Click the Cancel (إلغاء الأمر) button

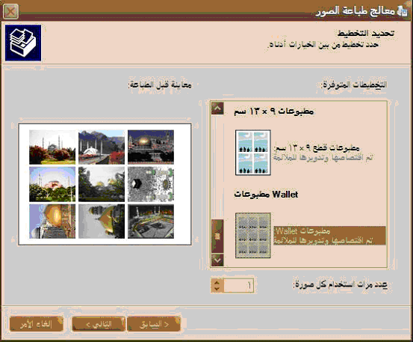(x=37, y=324)
